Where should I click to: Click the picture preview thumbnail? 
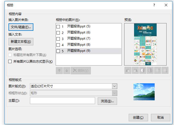(145, 44)
